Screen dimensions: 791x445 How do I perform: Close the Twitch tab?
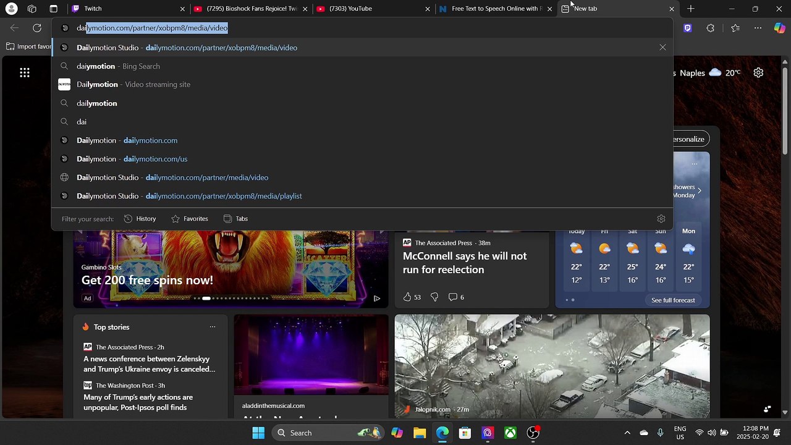coord(182,9)
